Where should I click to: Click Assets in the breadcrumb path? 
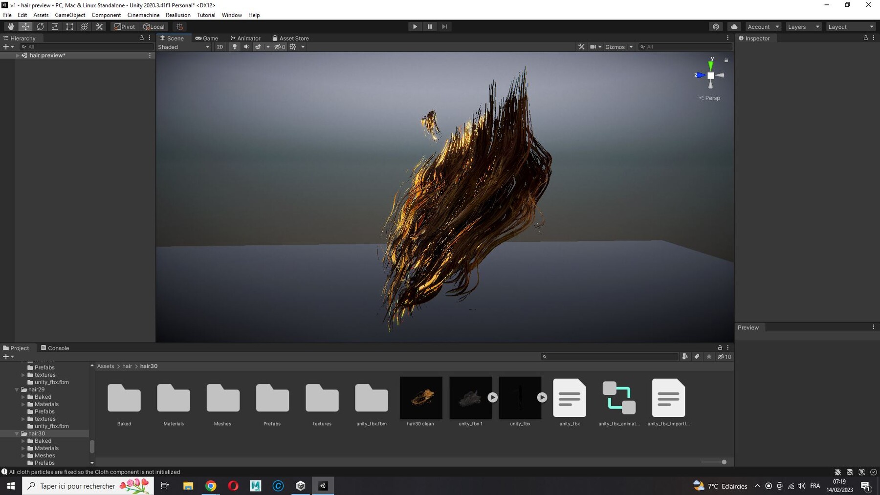(106, 366)
